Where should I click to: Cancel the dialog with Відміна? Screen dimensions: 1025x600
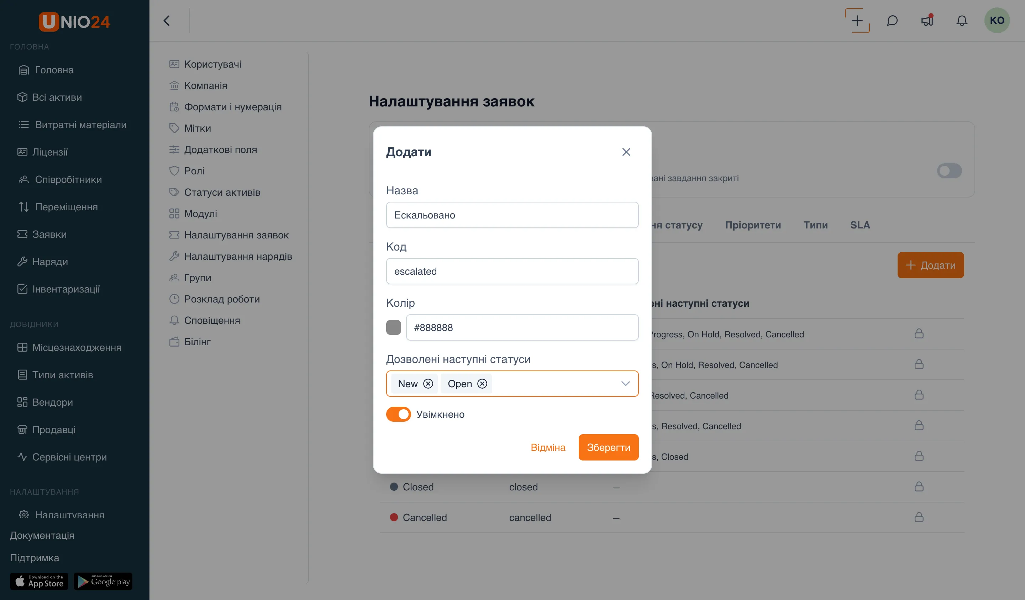point(548,447)
